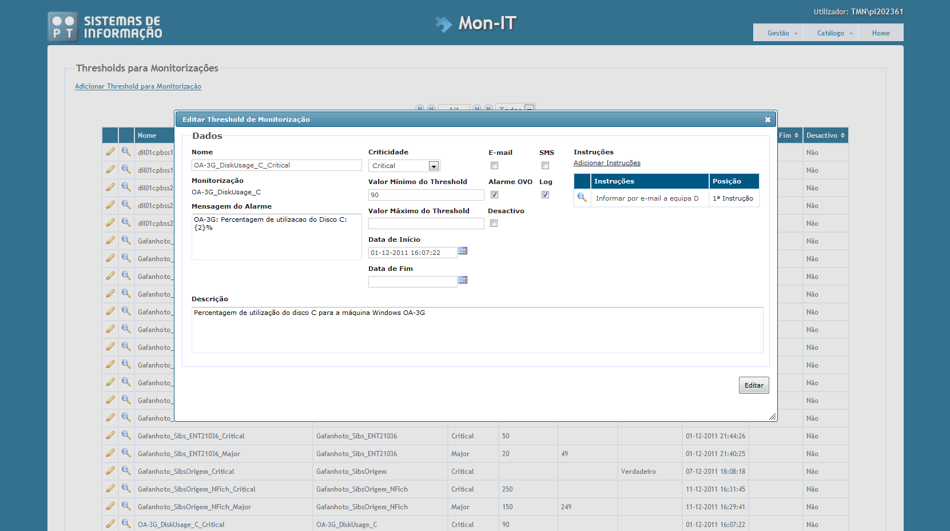Click the Descrição text area

pos(477,330)
